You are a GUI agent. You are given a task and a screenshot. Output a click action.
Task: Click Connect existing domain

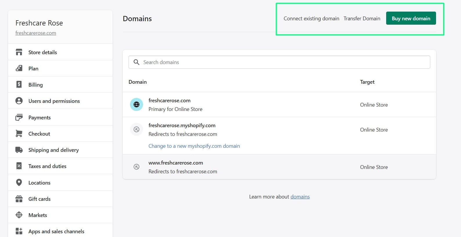pyautogui.click(x=311, y=18)
